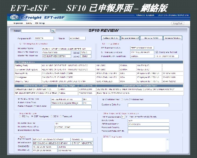Click the Review SF10 button
Image resolution: width=197 pixels, height=158 pixels.
click(151, 38)
